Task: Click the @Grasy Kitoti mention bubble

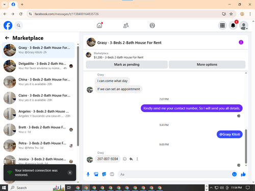Action: click(x=229, y=134)
